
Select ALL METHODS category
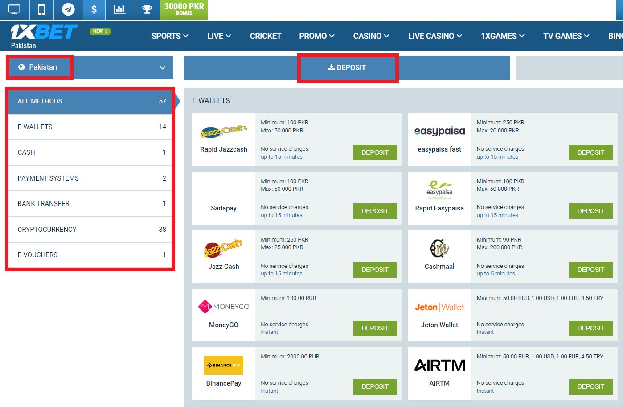pos(90,101)
